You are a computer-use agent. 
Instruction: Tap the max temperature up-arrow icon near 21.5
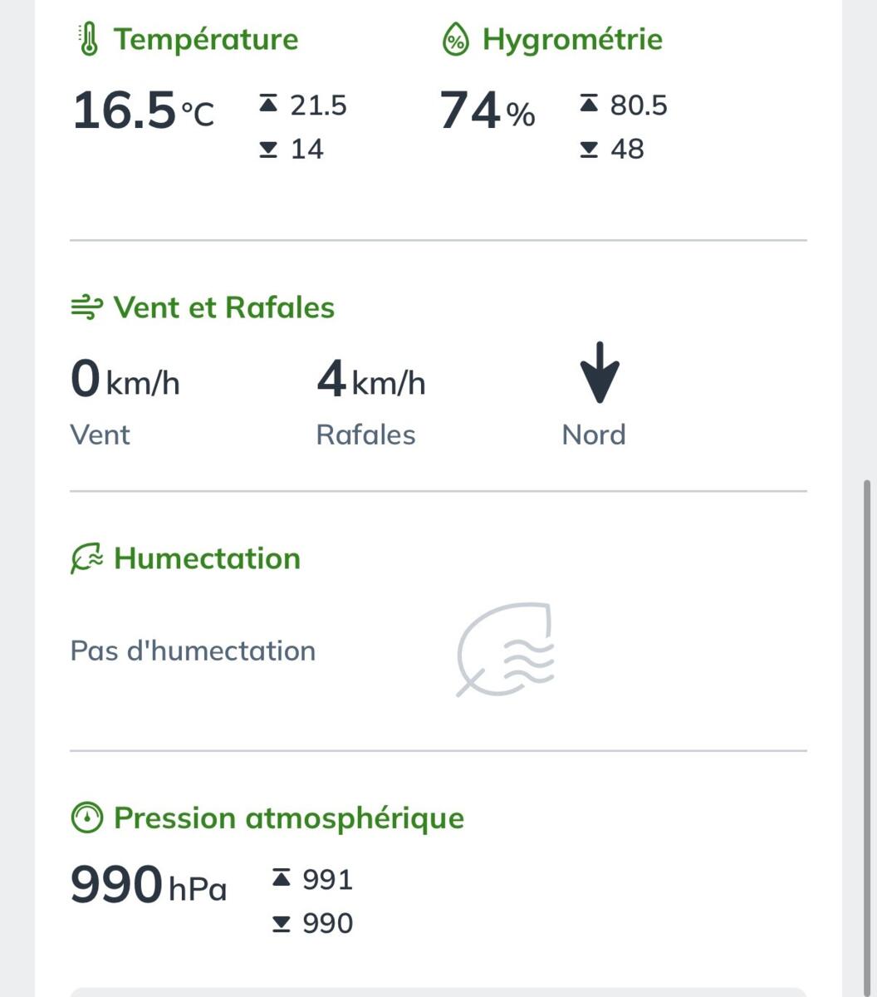(267, 105)
